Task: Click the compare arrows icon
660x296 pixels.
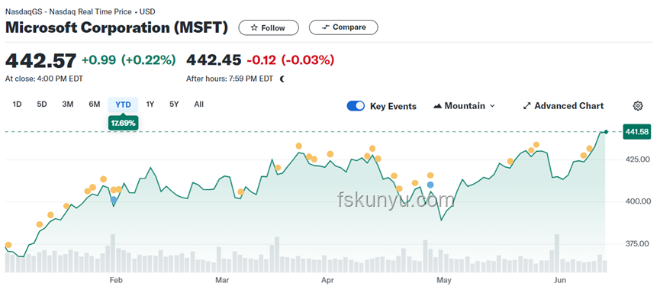Action: pyautogui.click(x=325, y=27)
